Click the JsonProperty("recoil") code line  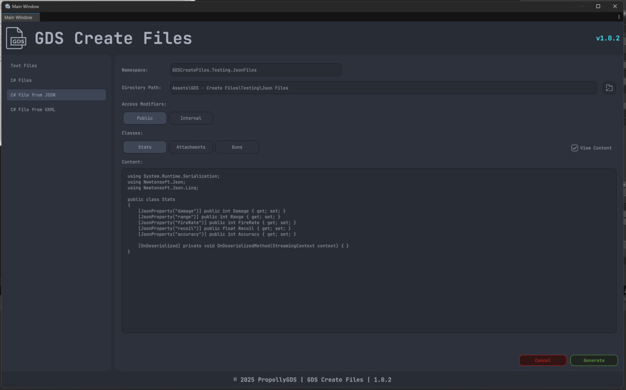[214, 229]
